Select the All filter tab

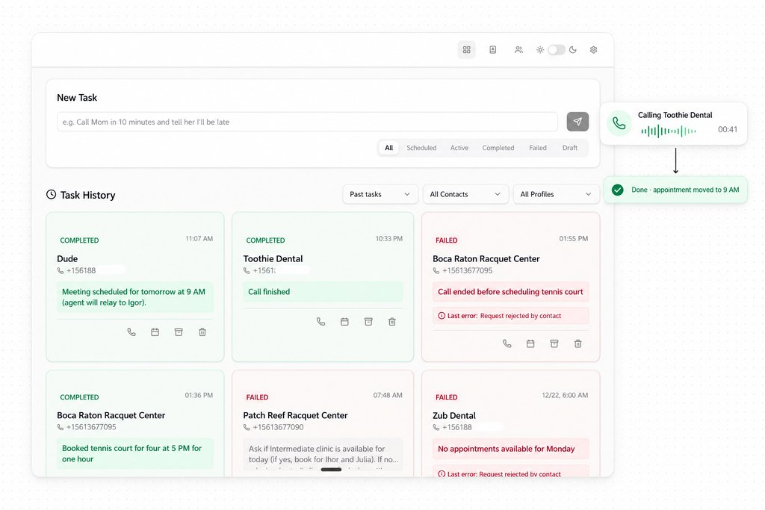(x=388, y=148)
